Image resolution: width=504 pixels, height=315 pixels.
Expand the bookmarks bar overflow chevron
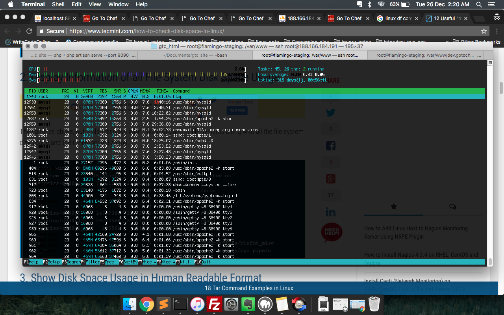coord(447,42)
